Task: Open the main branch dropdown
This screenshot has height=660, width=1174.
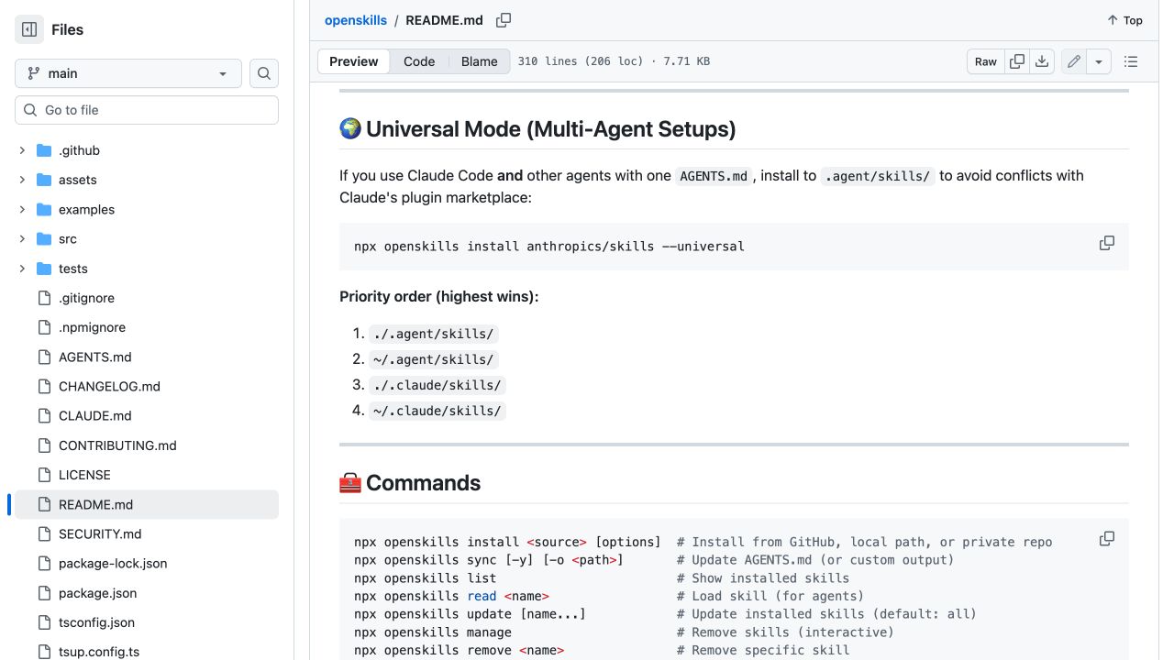Action: [128, 73]
